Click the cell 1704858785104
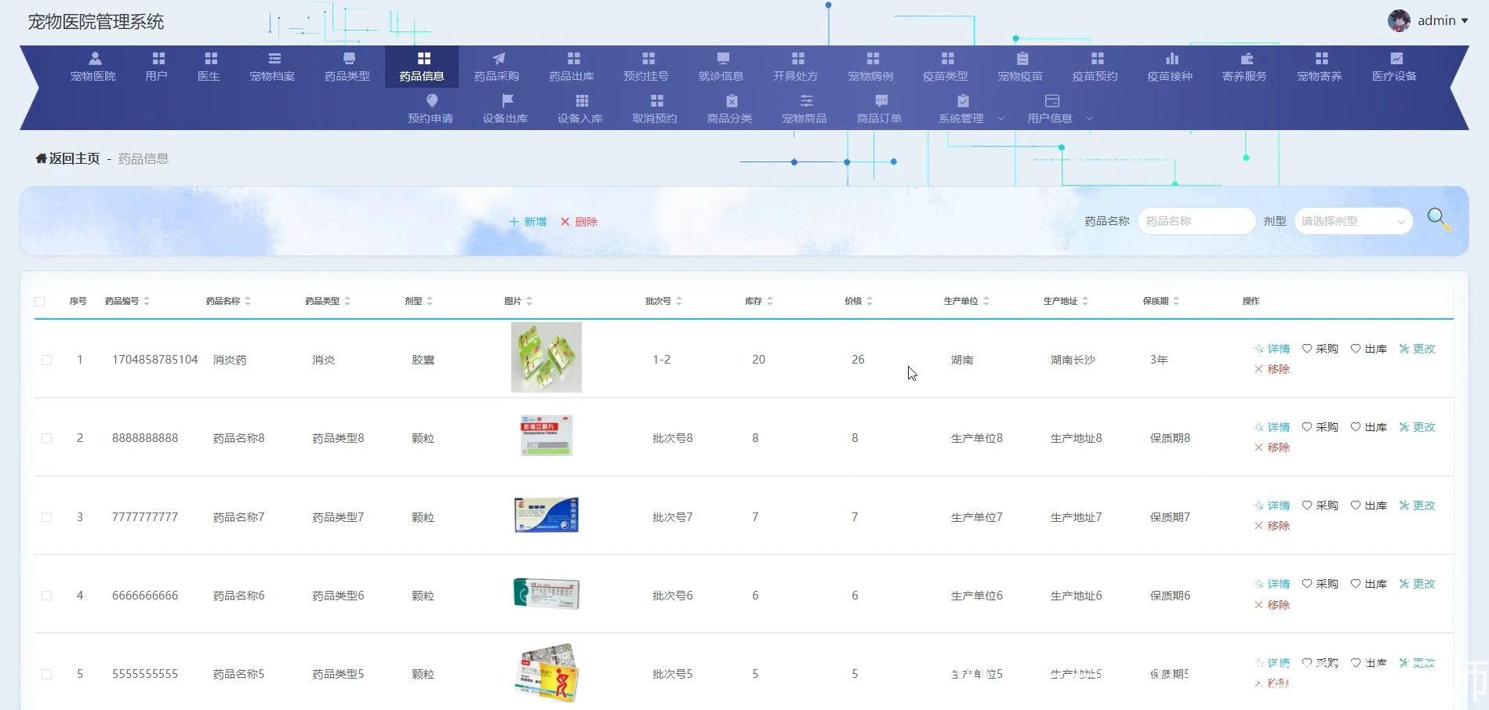The image size is (1489, 710). 155,360
